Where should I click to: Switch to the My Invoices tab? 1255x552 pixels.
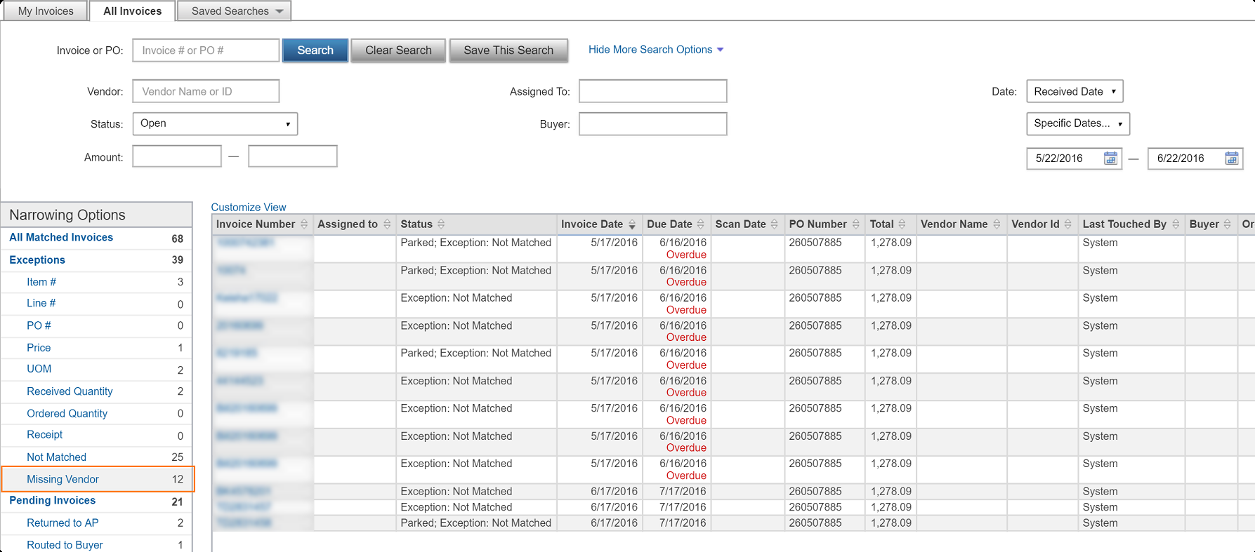click(46, 11)
